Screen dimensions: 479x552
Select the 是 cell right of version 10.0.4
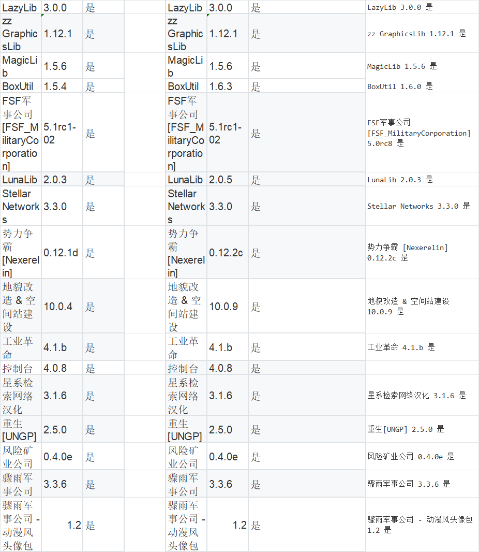tap(103, 306)
